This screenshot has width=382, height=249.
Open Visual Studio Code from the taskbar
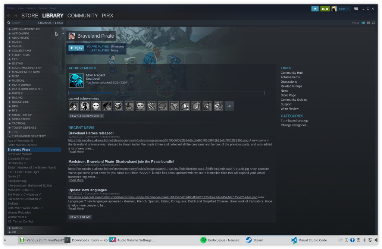(x=309, y=240)
